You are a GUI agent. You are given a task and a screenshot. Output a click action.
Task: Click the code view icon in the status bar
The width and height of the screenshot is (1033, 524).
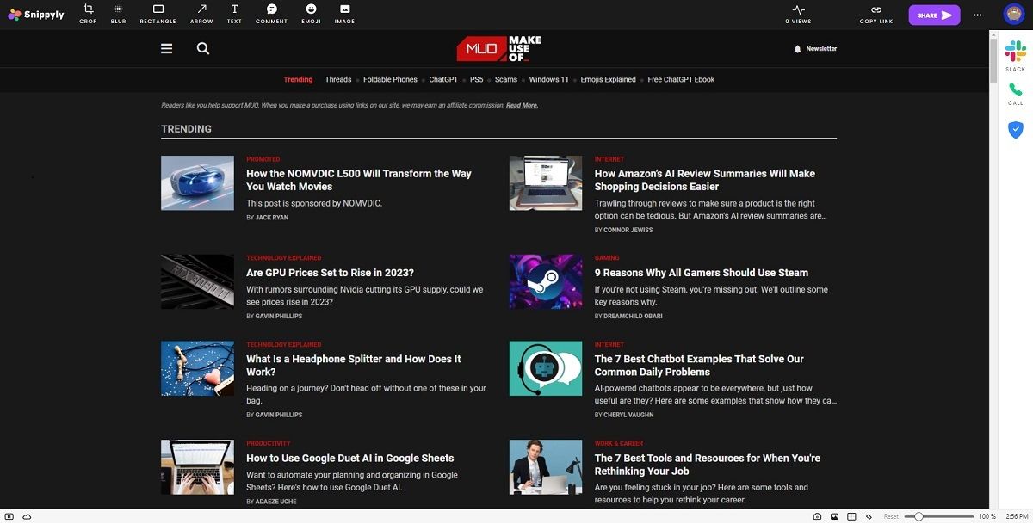pyautogui.click(x=868, y=515)
